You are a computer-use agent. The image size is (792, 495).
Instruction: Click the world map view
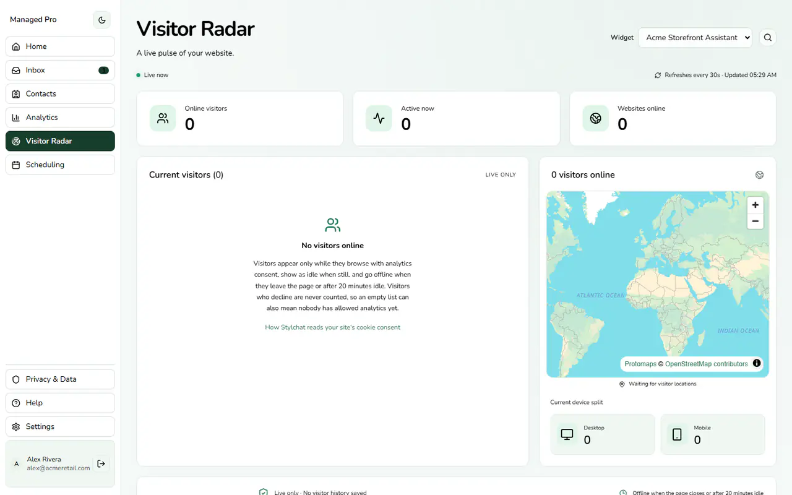click(658, 284)
